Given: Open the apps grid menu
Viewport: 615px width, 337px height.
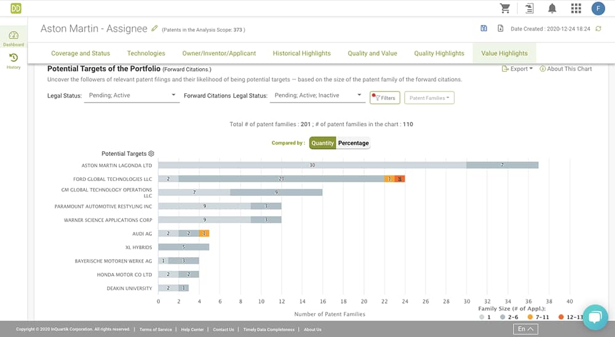Looking at the screenshot, I should [x=576, y=8].
